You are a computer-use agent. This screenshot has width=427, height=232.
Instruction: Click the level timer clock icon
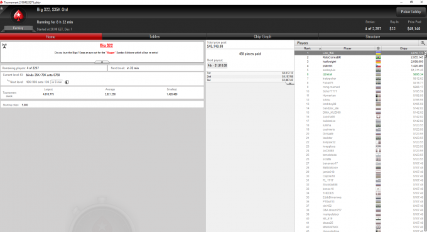67,82
